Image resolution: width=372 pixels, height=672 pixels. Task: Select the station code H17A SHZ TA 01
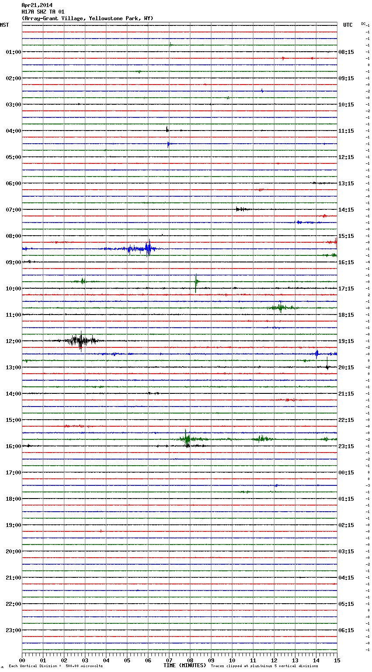point(43,12)
